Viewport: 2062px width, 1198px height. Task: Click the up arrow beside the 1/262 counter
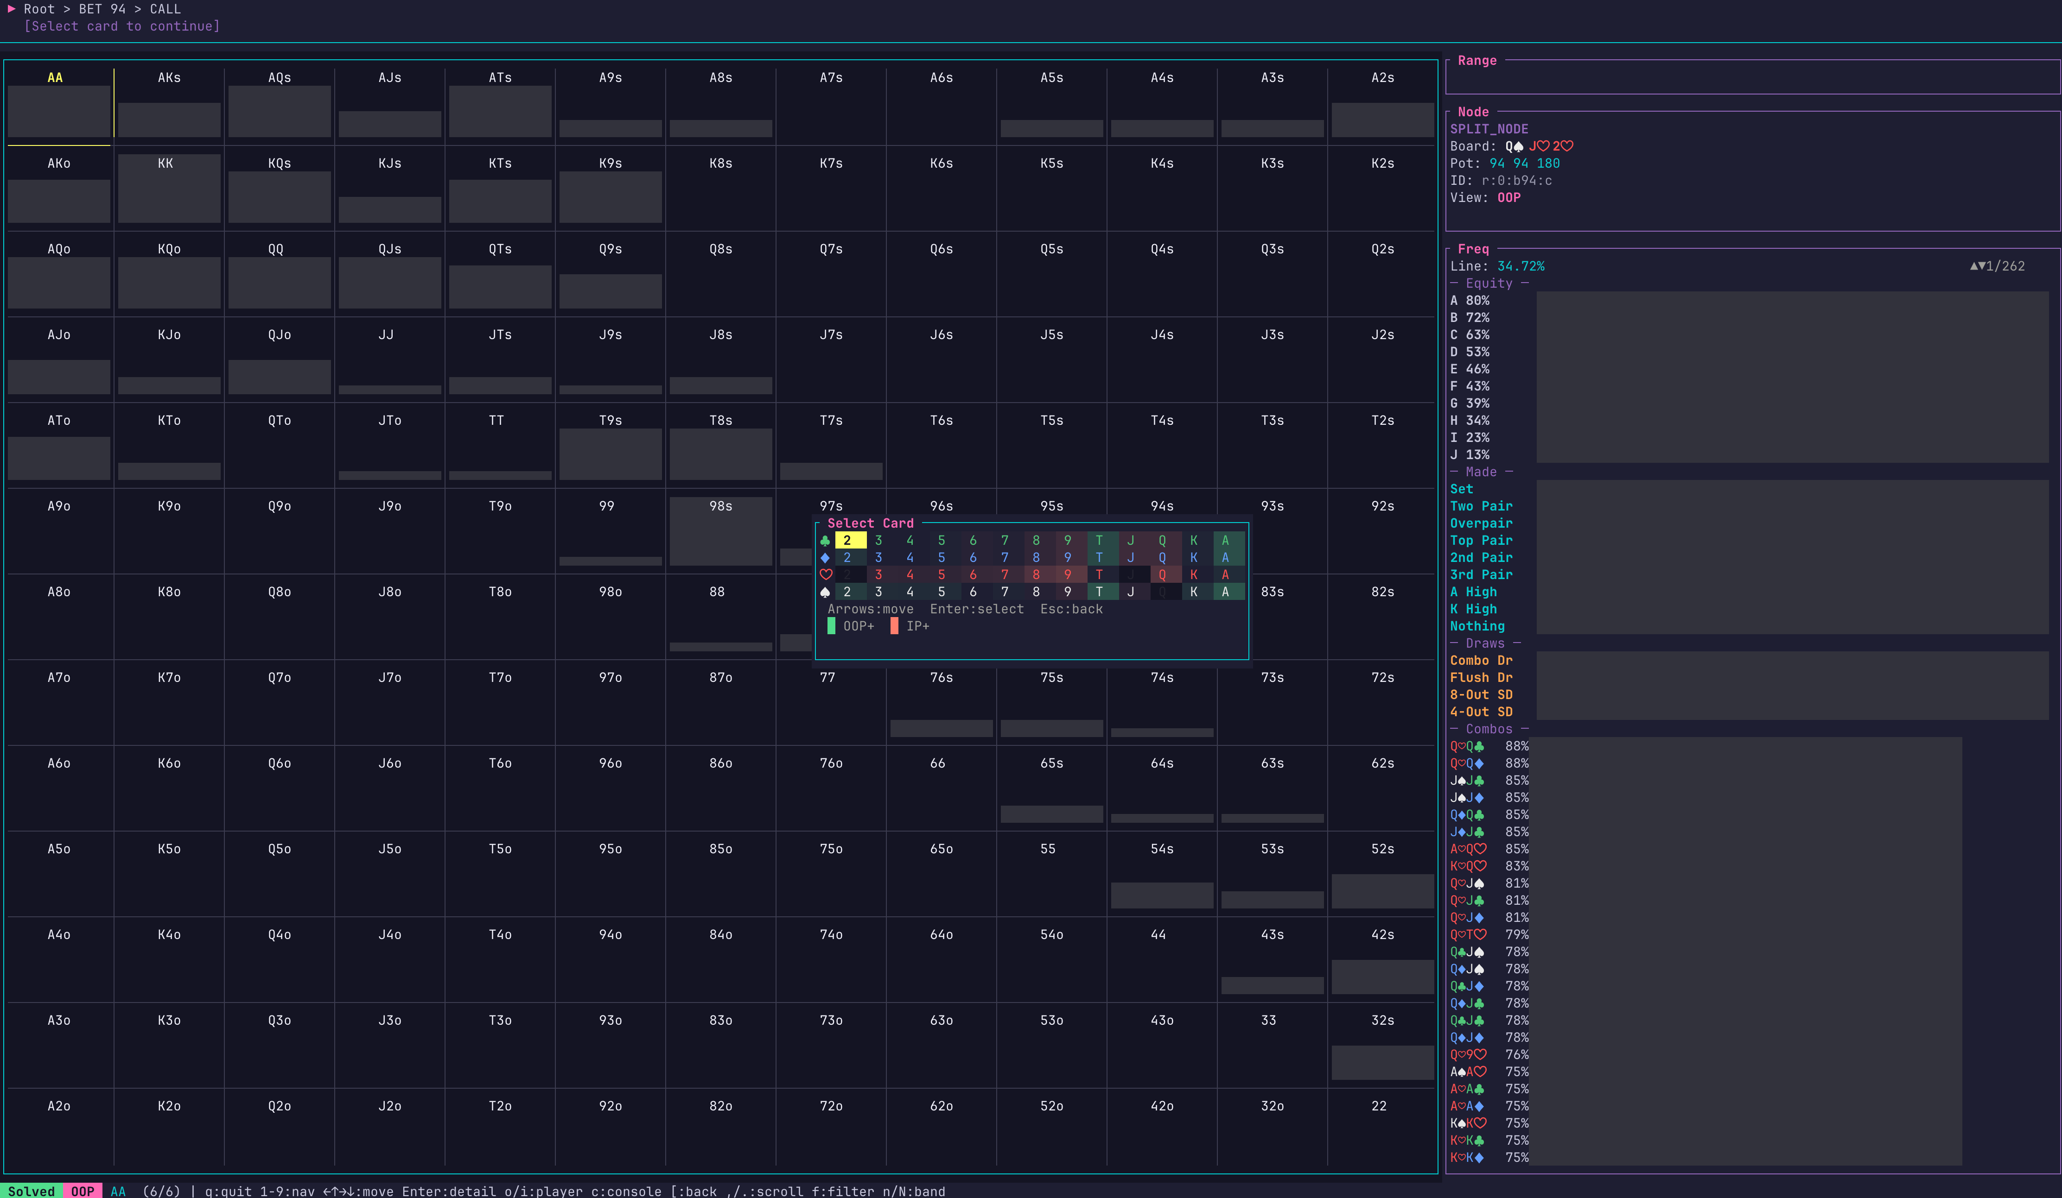[x=1973, y=266]
